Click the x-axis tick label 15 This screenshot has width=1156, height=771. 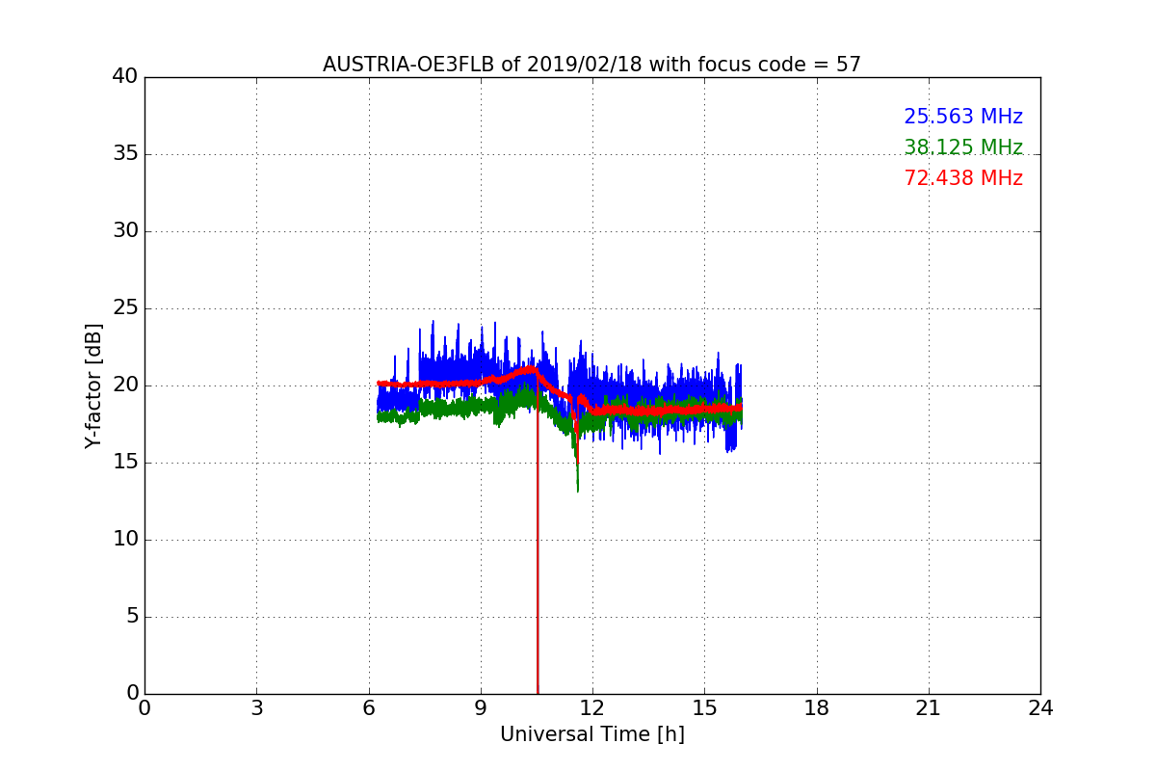(x=704, y=708)
